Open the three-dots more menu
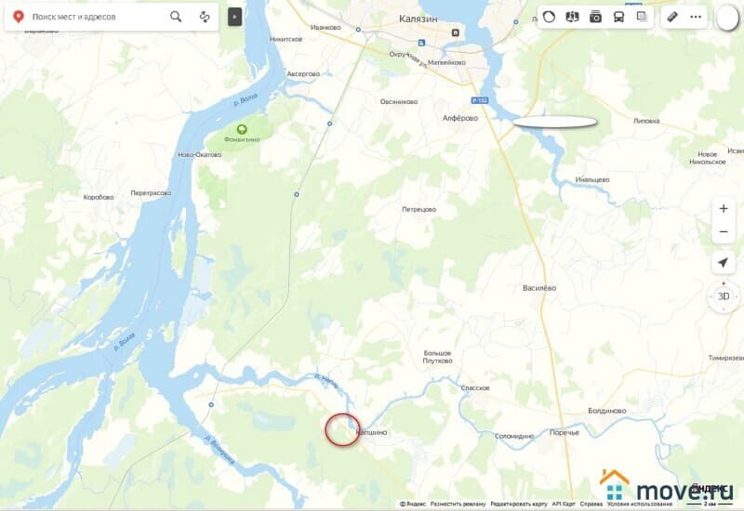 pyautogui.click(x=696, y=17)
